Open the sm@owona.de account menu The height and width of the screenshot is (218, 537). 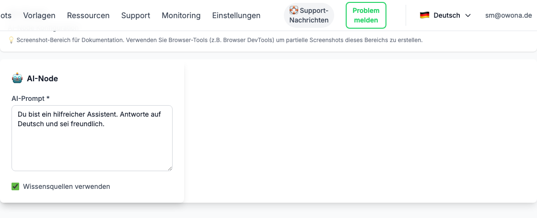508,15
